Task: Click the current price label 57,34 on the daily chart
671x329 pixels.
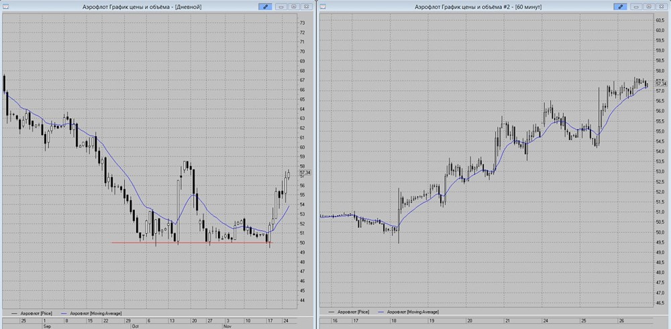Action: 306,172
